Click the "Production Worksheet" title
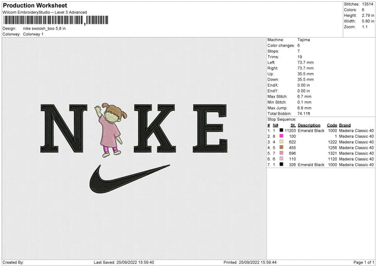 (x=35, y=5)
